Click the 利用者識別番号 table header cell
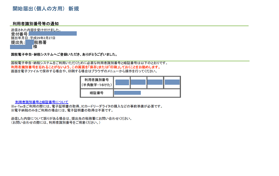 96,83
